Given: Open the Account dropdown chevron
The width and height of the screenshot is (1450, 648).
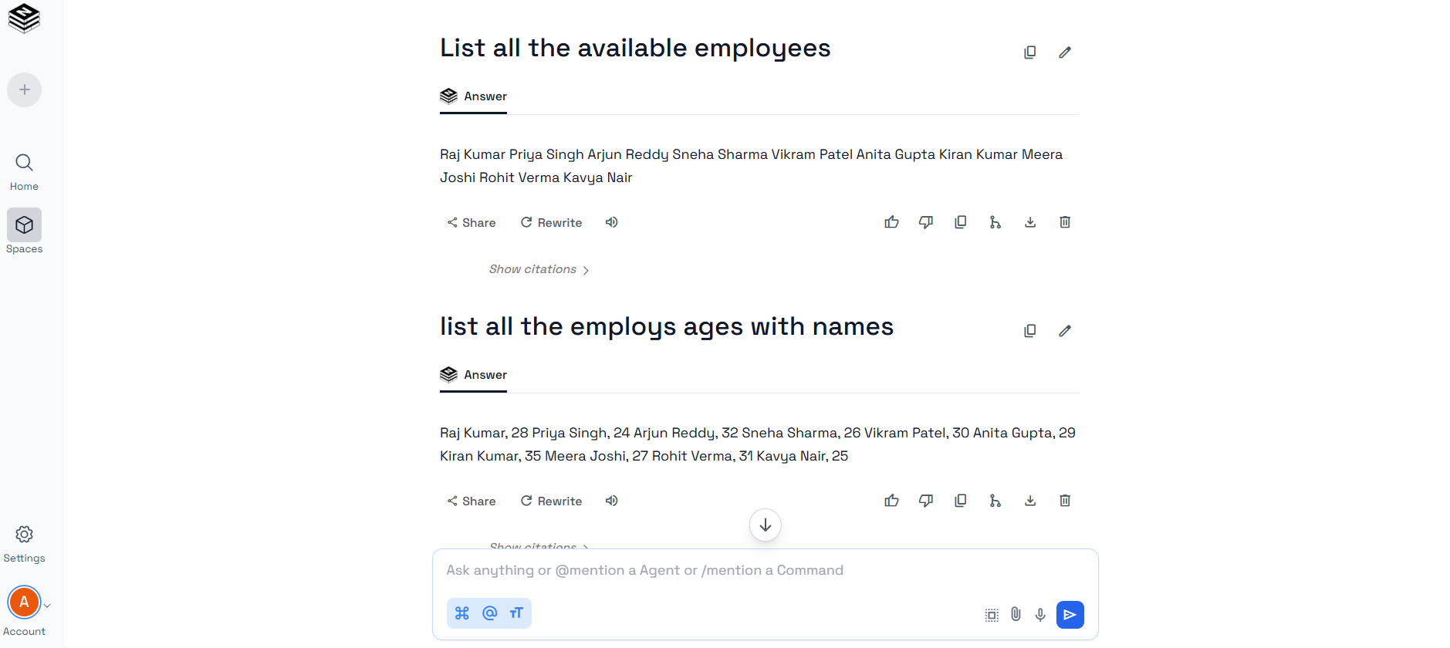Looking at the screenshot, I should coord(47,606).
